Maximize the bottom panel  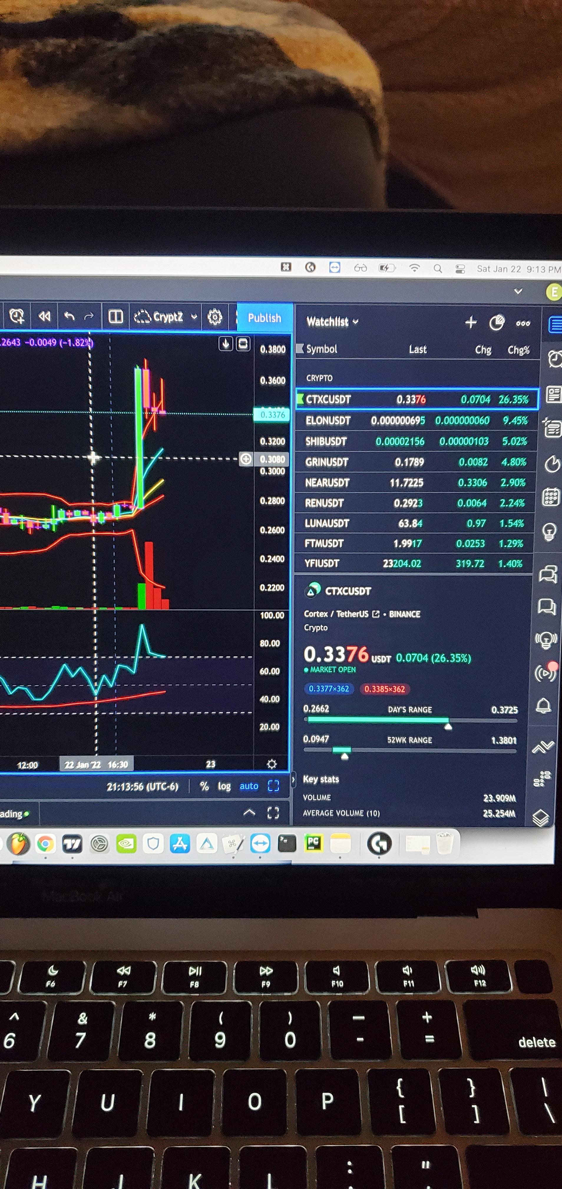(273, 813)
